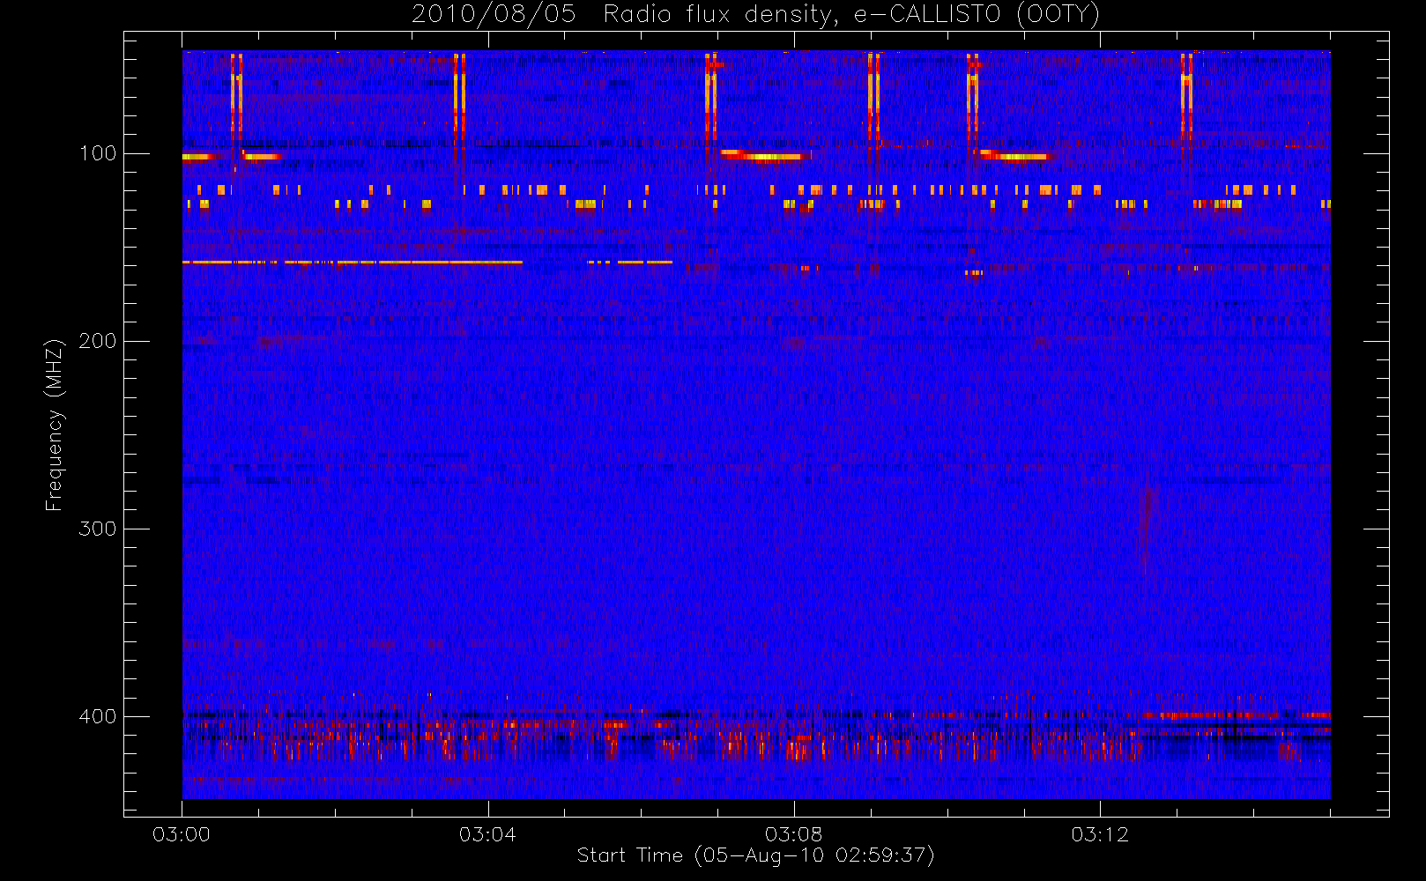The height and width of the screenshot is (881, 1426).
Task: Click the 100 MHz frequency tick label
Action: (98, 153)
